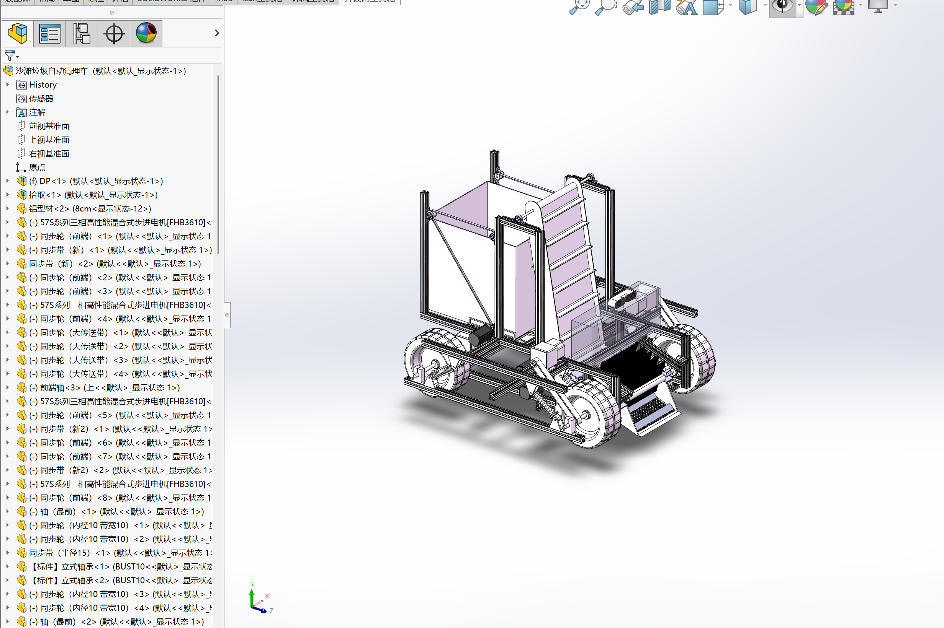Image resolution: width=944 pixels, height=628 pixels.
Task: Activate the Section View tool
Action: 659,7
